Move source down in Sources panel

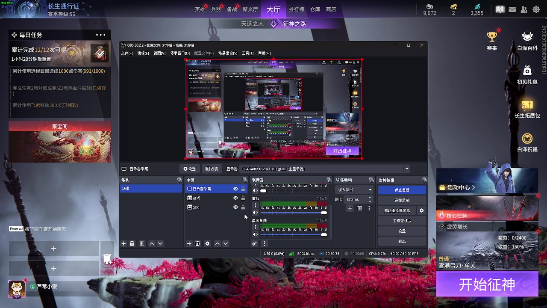[x=226, y=243]
